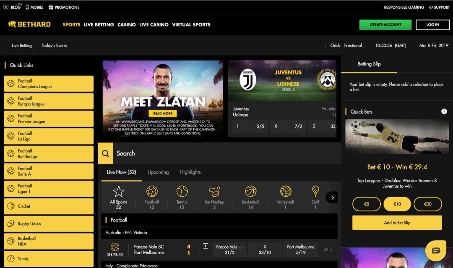The height and width of the screenshot is (268, 453).
Task: Open the Live Betting main menu
Action: point(99,25)
